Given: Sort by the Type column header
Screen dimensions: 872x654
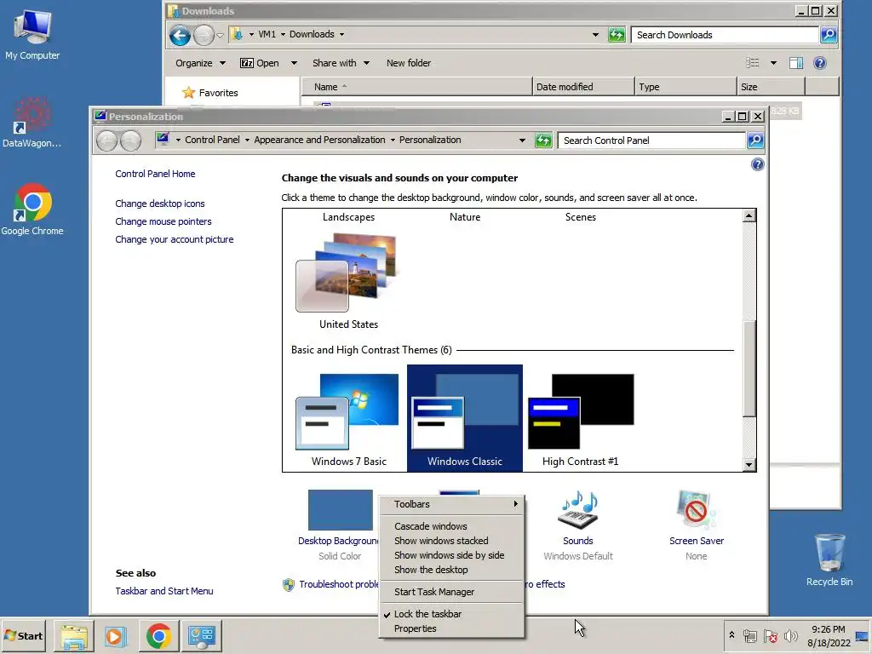Looking at the screenshot, I should (x=686, y=87).
